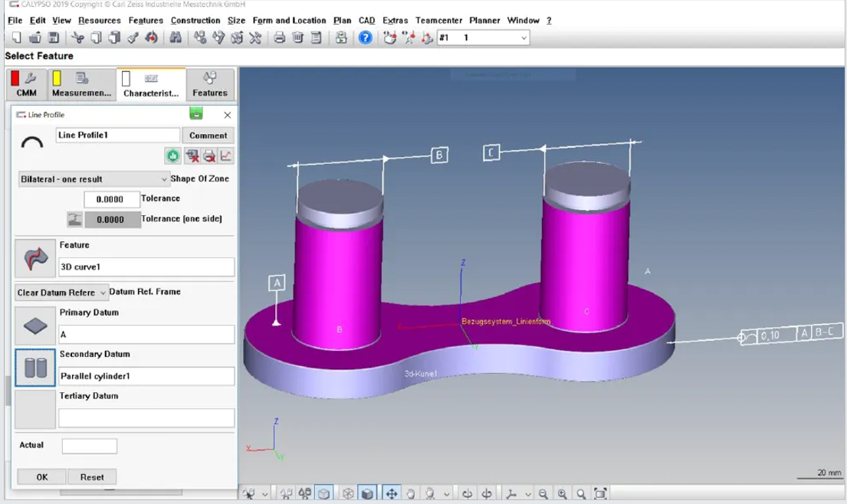847x504 pixels.
Task: Close the Line Profile panel
Action: pos(228,115)
